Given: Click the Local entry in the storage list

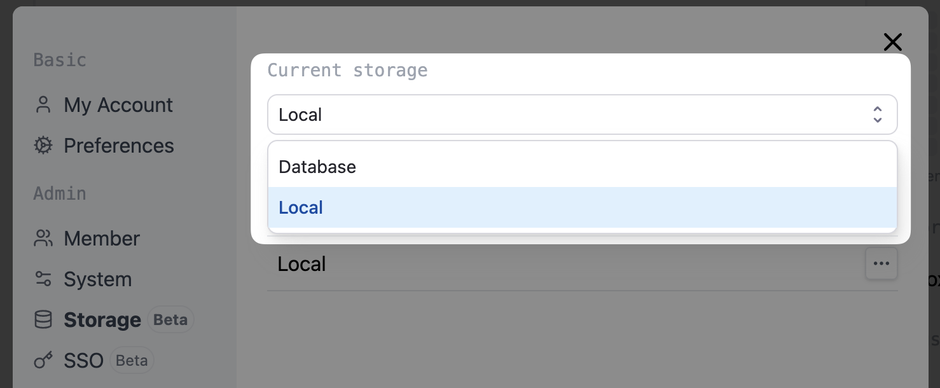Looking at the screenshot, I should [x=301, y=263].
